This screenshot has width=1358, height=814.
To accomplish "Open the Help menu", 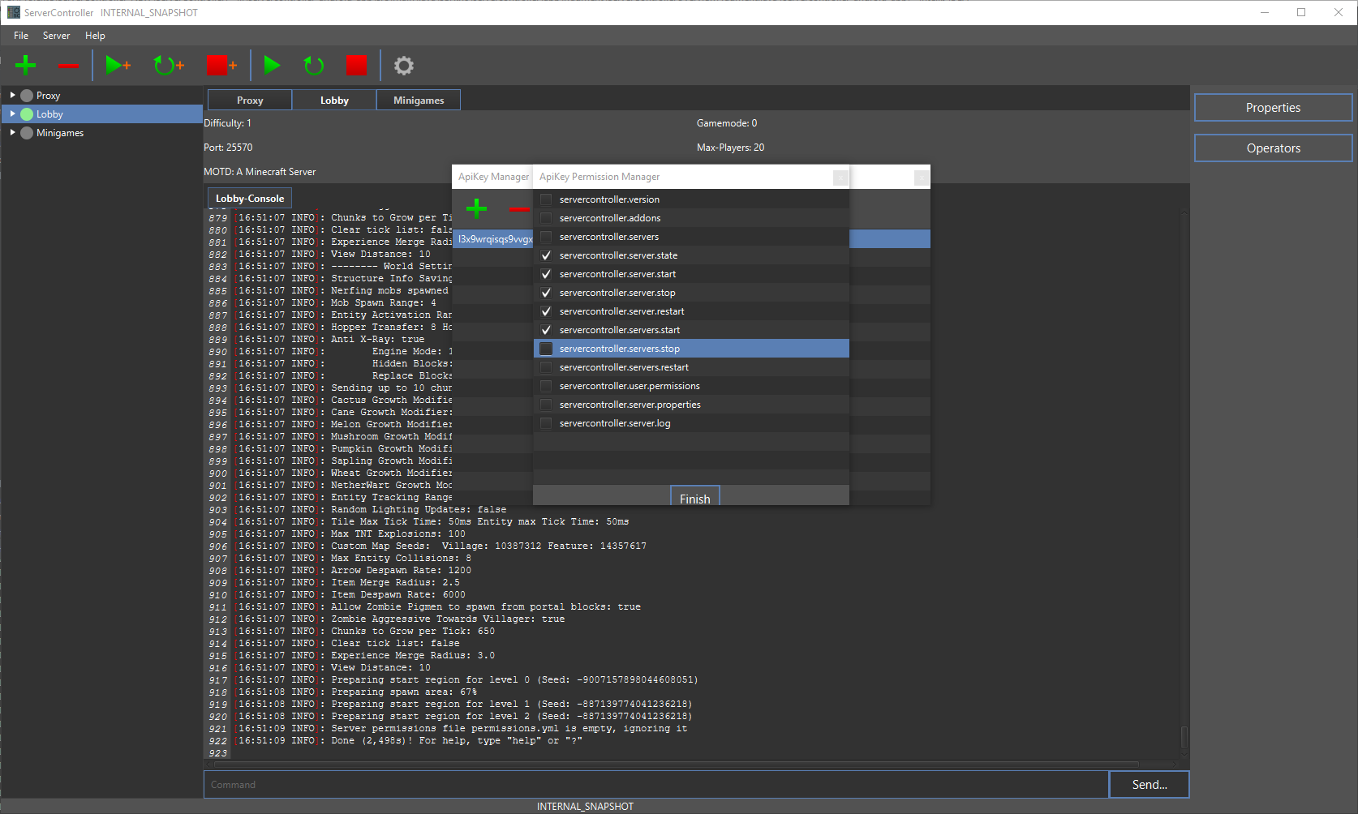I will (x=95, y=36).
